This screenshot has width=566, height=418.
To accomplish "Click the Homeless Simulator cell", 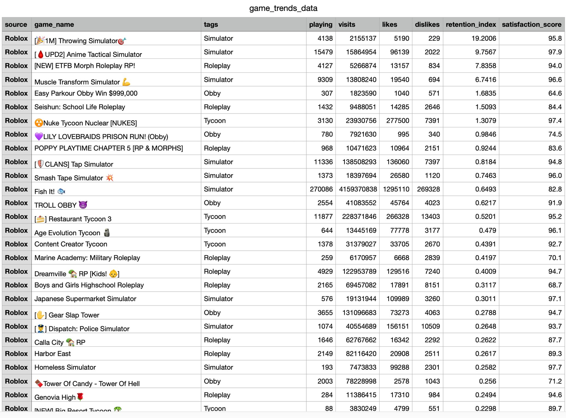I will coord(116,367).
